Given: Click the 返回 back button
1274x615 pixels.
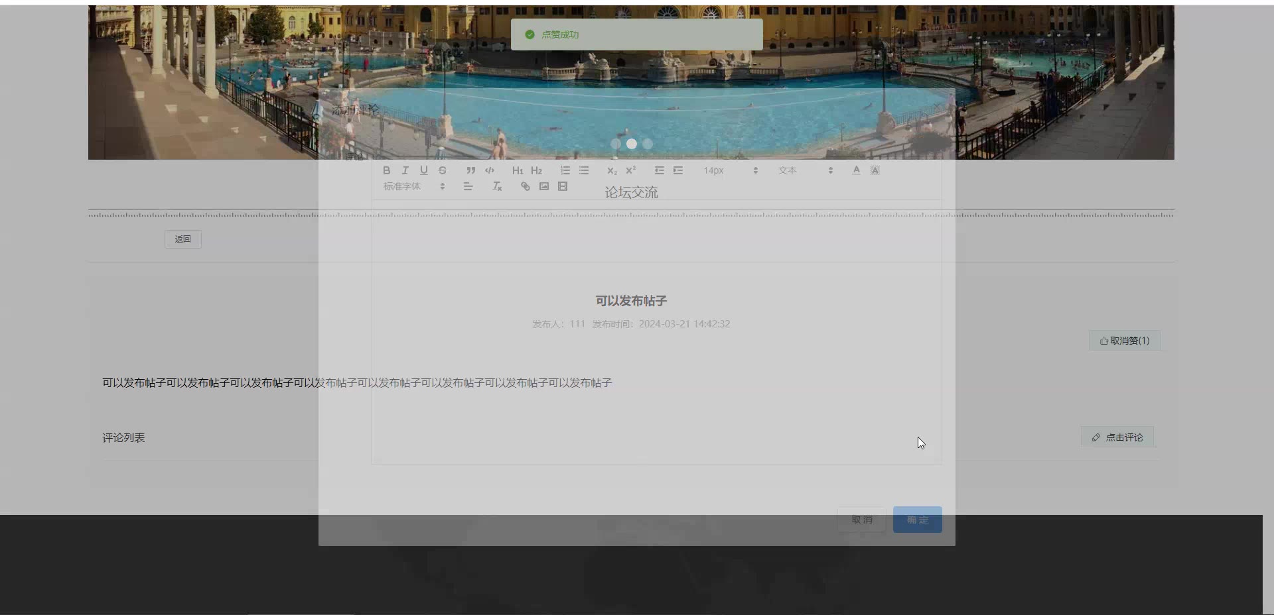Looking at the screenshot, I should tap(182, 239).
